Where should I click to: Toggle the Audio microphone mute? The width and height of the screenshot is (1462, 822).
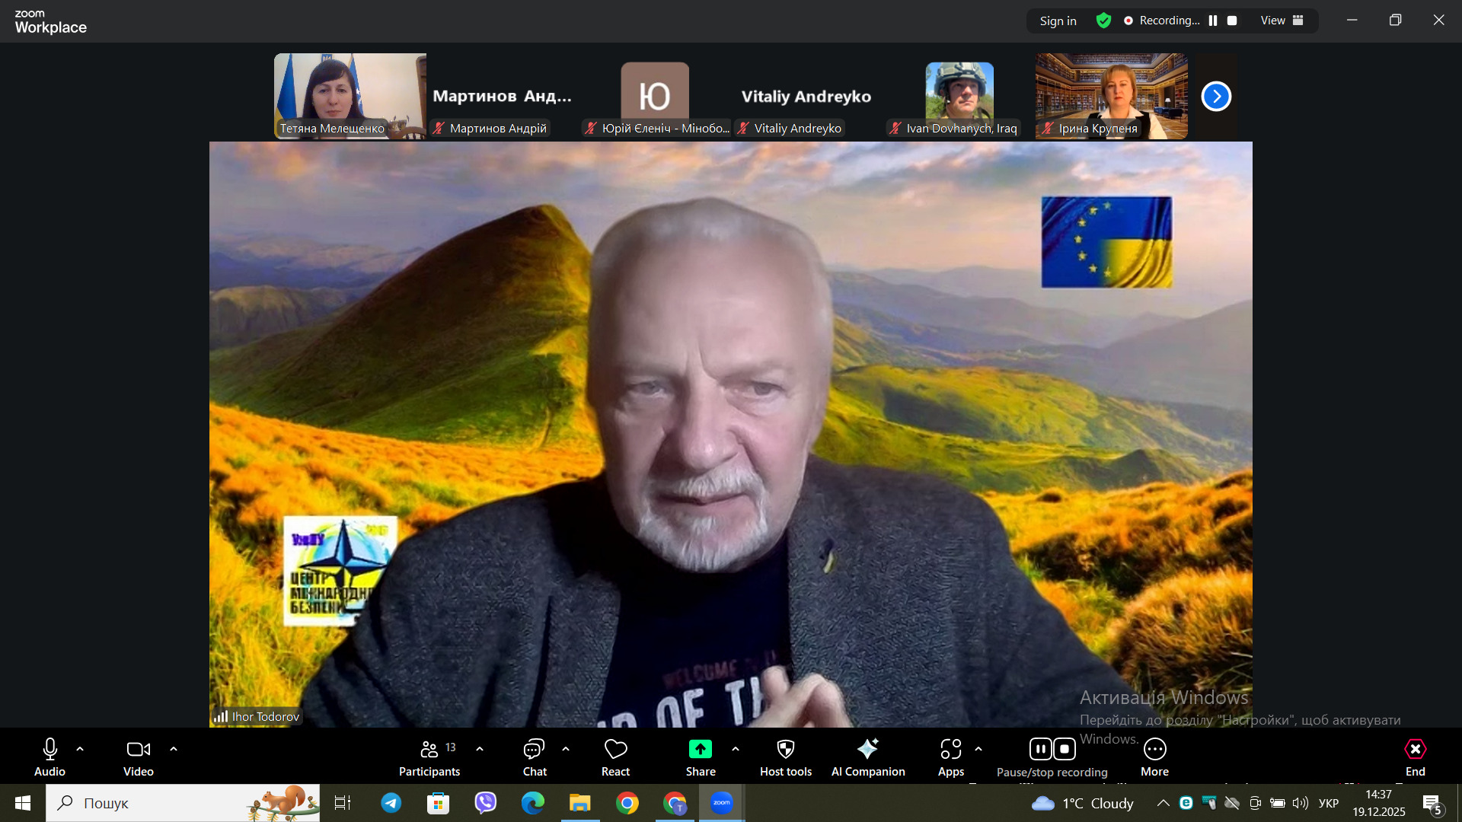click(x=50, y=750)
